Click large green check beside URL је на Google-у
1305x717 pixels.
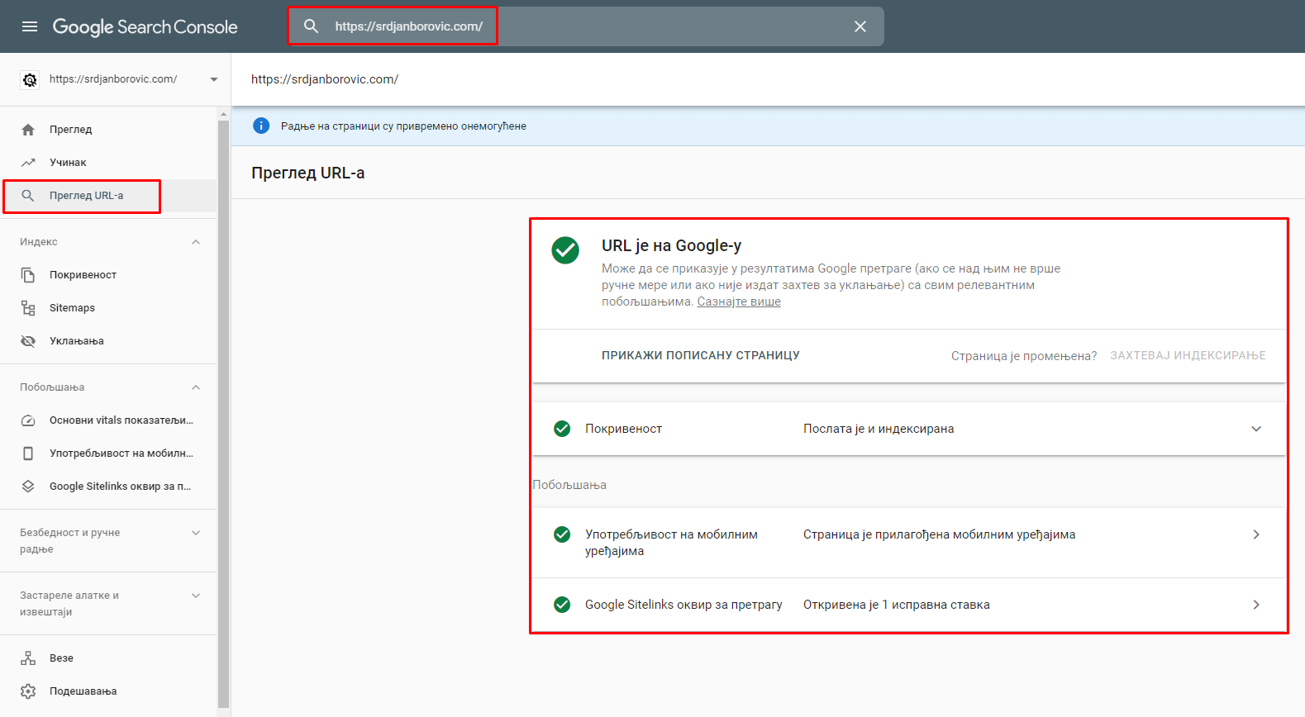(x=565, y=249)
